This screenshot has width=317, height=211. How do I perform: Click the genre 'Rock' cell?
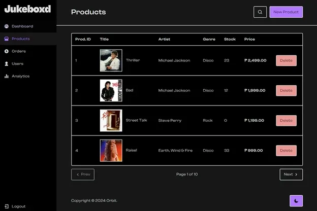point(208,121)
